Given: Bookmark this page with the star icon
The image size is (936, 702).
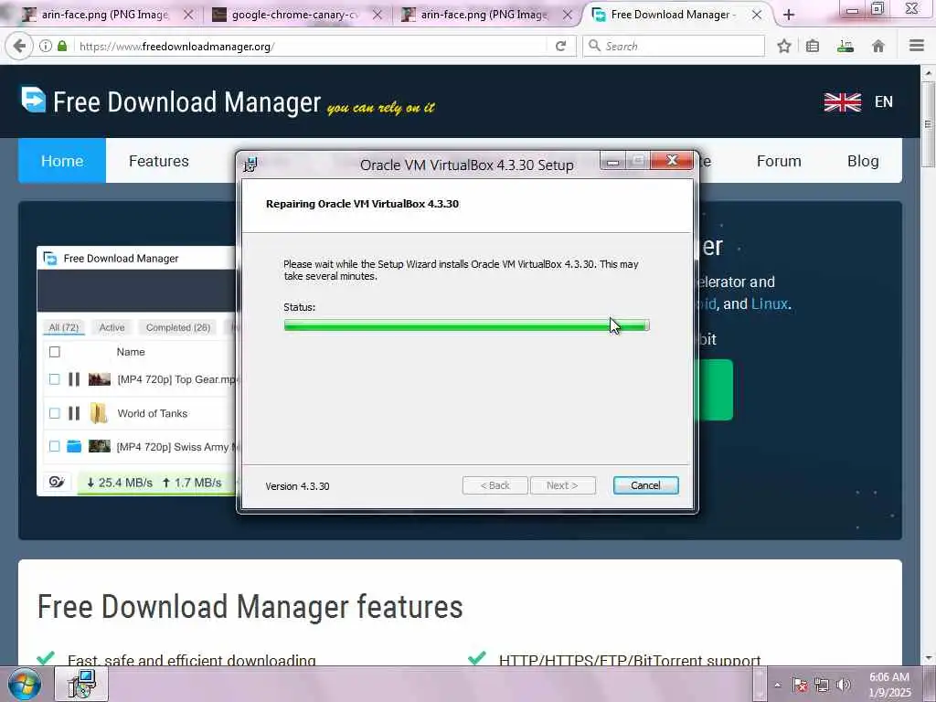Looking at the screenshot, I should pos(783,46).
